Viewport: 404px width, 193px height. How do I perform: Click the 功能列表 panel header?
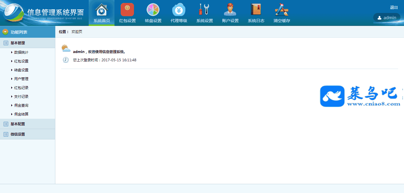(19, 32)
